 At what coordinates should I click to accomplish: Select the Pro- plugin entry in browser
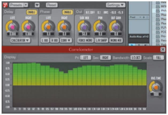(x=159, y=36)
